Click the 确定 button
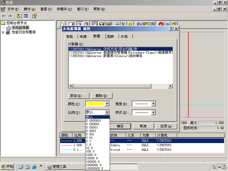This screenshot has width=228, height=171. (x=120, y=126)
